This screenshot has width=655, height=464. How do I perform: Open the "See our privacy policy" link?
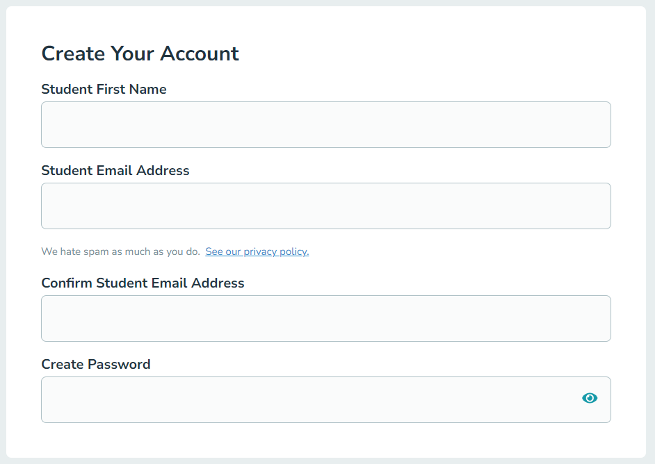[x=257, y=251]
